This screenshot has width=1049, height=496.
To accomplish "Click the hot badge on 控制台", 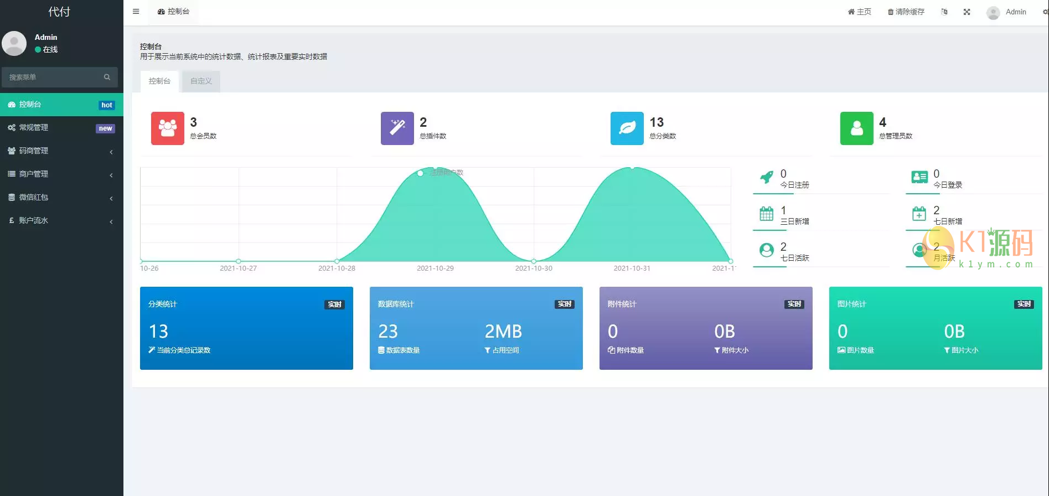I will 107,105.
